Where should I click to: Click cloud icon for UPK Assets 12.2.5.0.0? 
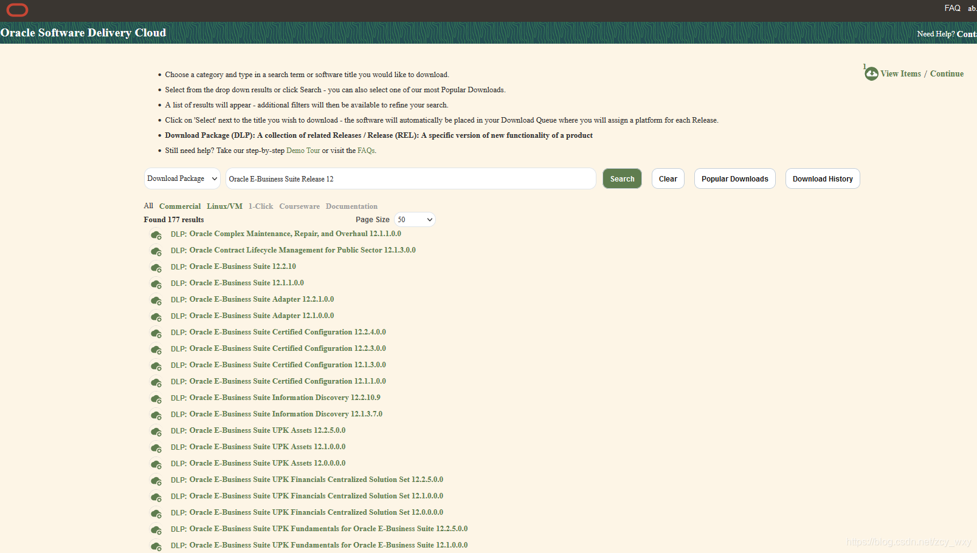pos(156,432)
